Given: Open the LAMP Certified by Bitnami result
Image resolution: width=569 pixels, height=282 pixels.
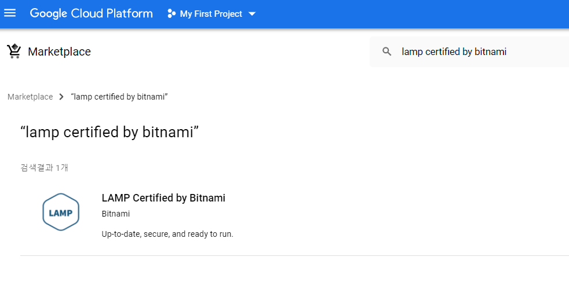Looking at the screenshot, I should [x=163, y=198].
